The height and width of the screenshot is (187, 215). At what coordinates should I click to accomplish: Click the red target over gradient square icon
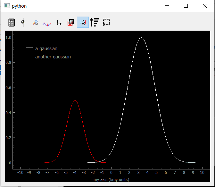click(x=71, y=22)
